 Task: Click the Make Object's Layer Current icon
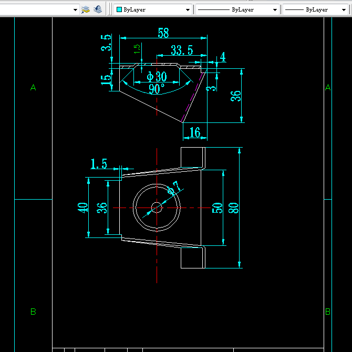(85, 9)
